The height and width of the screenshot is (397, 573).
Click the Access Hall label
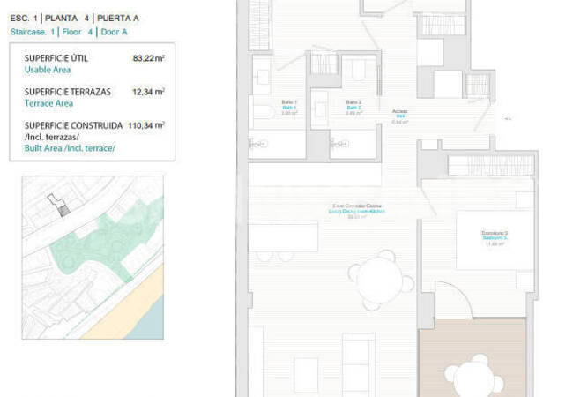399,113
